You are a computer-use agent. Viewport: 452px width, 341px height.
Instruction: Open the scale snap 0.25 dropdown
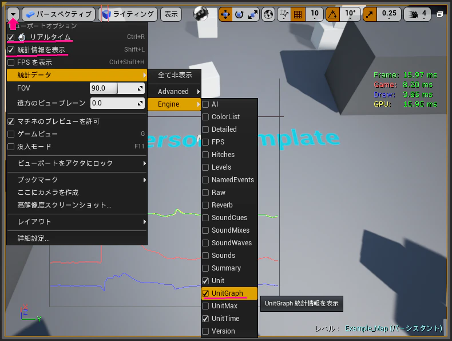coord(389,14)
